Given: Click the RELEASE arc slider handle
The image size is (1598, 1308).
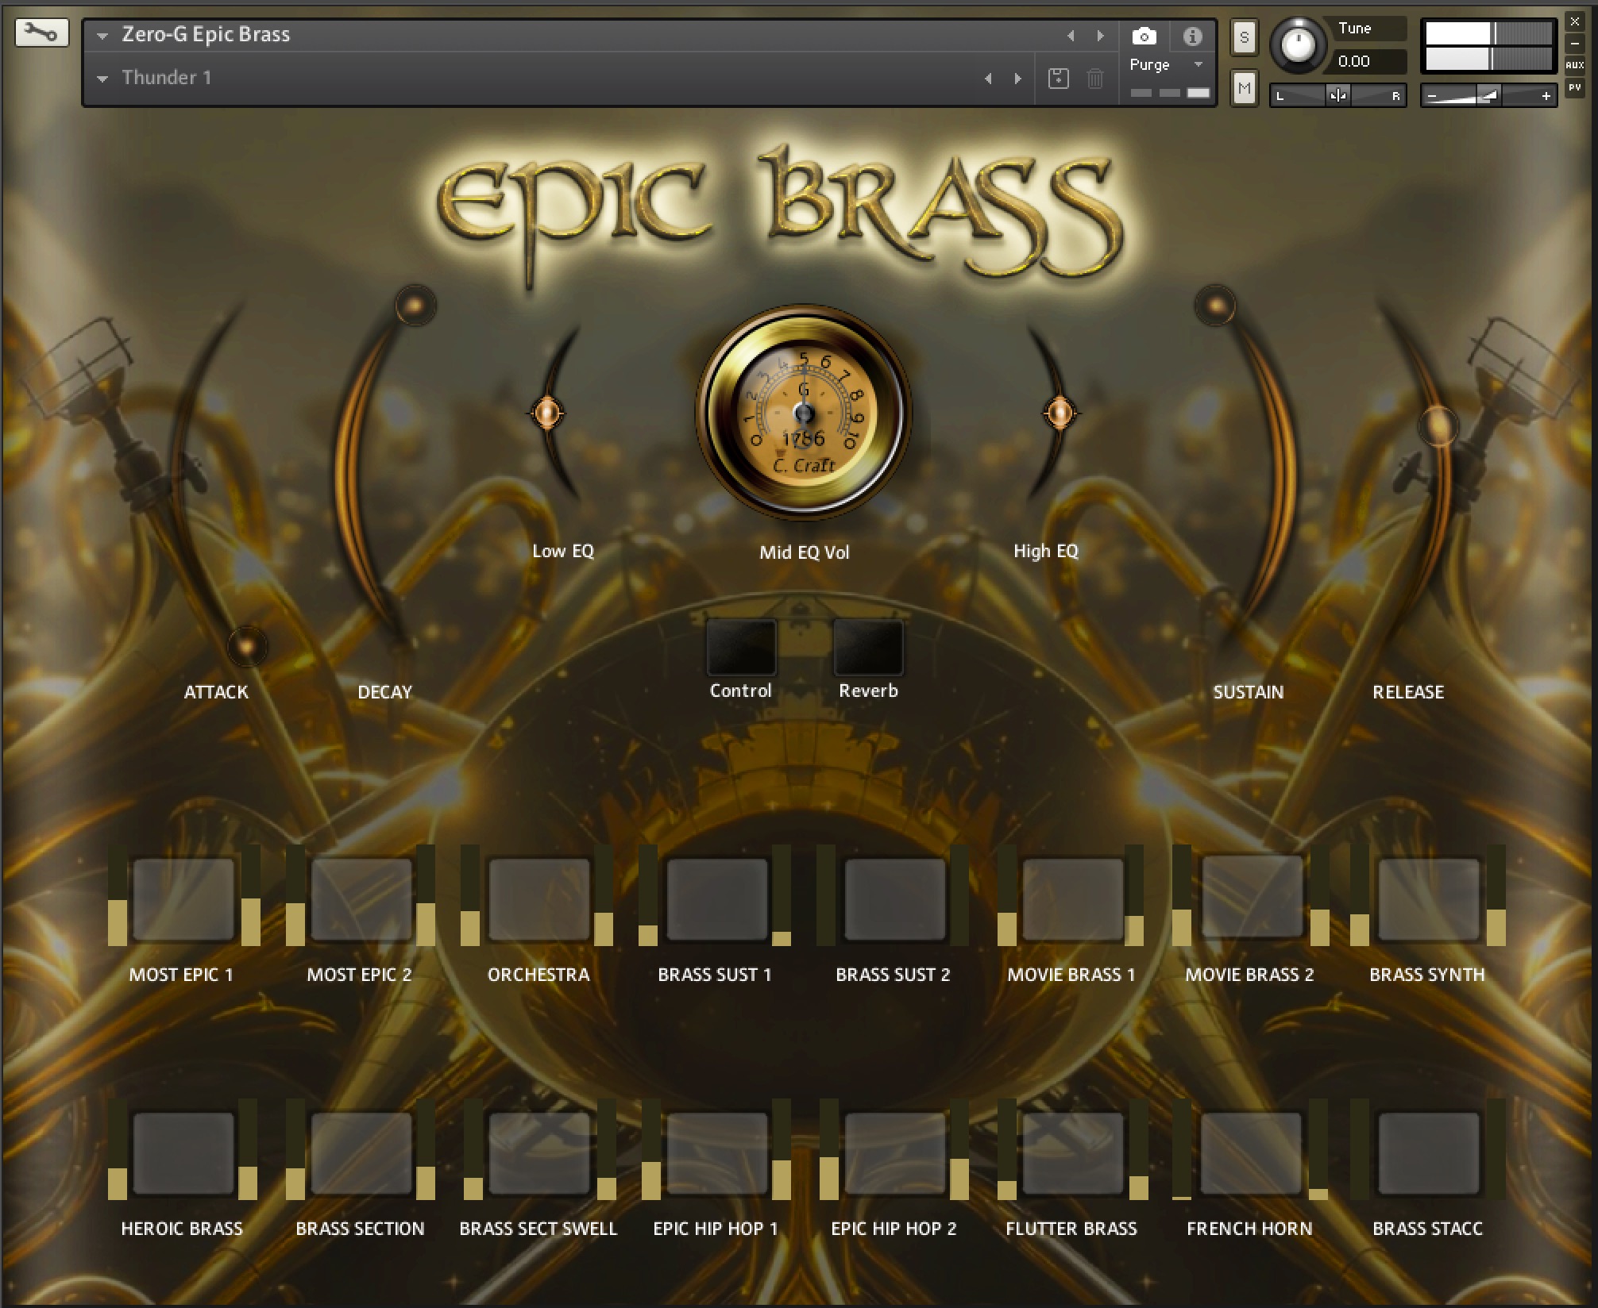Looking at the screenshot, I should (x=1438, y=425).
